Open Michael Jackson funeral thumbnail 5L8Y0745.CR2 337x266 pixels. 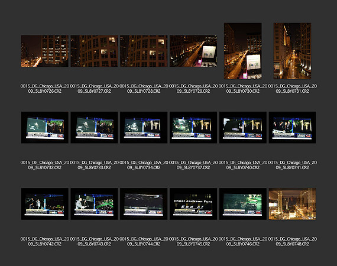[x=193, y=204]
